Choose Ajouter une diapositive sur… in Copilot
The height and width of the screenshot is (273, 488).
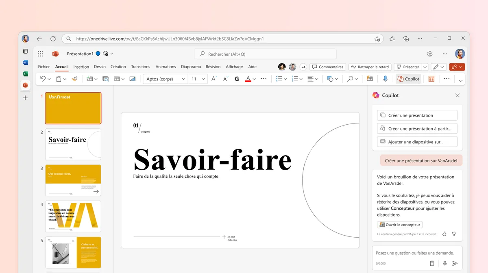pyautogui.click(x=417, y=142)
